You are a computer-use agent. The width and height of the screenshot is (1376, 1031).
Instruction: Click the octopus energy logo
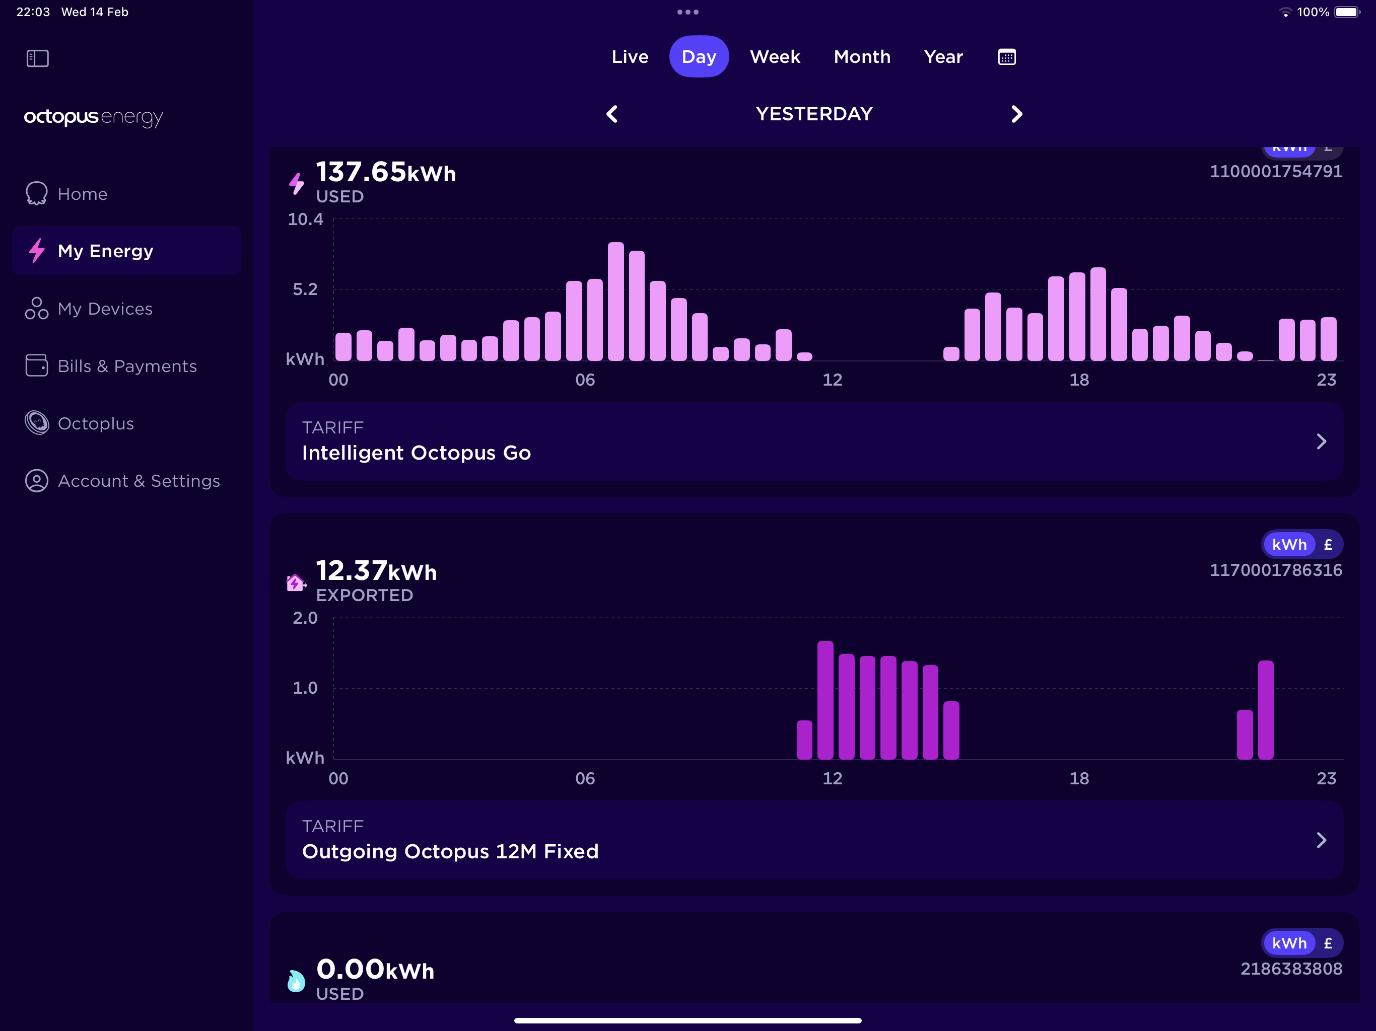point(93,117)
